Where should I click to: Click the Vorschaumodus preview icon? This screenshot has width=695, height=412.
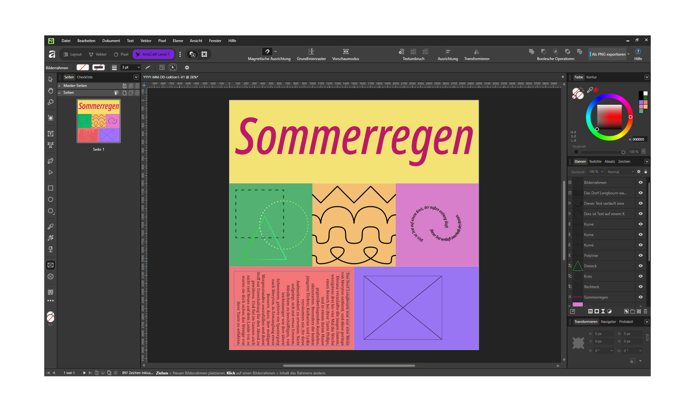(346, 51)
